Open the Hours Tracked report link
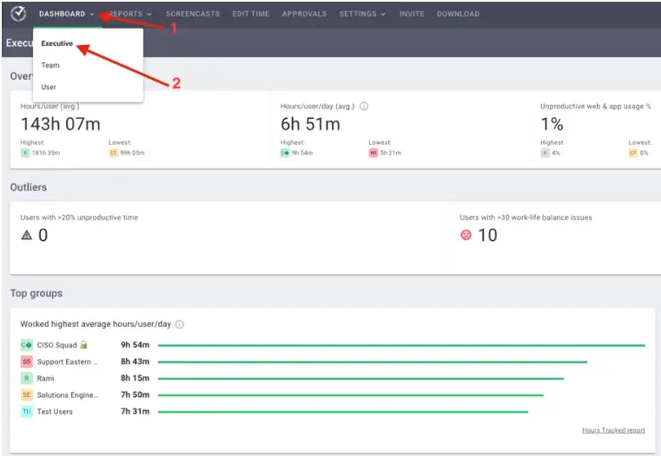 (x=613, y=430)
